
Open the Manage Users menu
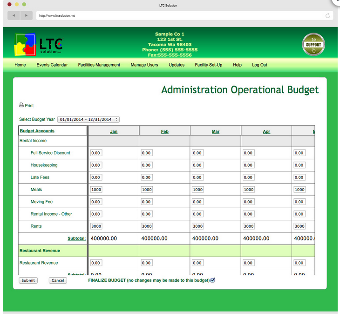coord(144,65)
